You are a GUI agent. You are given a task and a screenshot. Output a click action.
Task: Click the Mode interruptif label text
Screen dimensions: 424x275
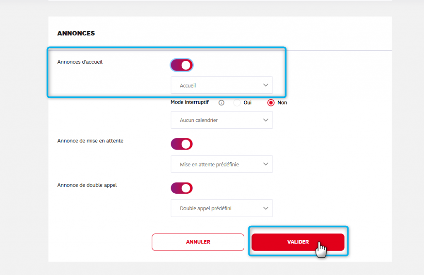click(x=190, y=102)
